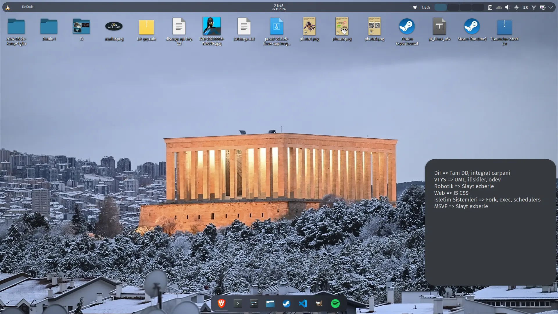Open the Wi-Fi network tray icon
The height and width of the screenshot is (314, 558).
pyautogui.click(x=534, y=7)
